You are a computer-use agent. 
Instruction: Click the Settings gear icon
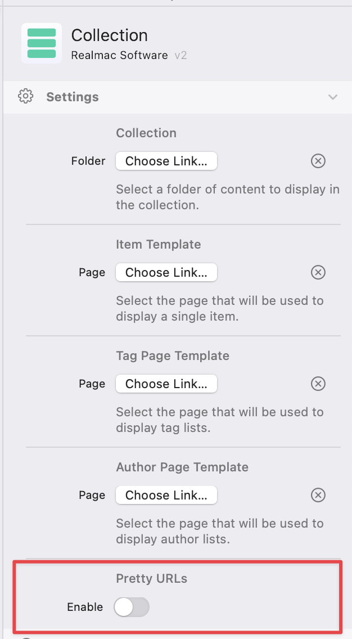click(x=25, y=97)
